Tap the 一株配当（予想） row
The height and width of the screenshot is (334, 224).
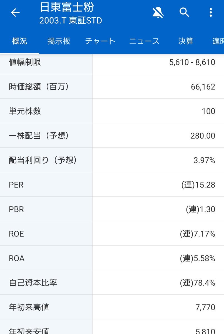click(x=112, y=136)
